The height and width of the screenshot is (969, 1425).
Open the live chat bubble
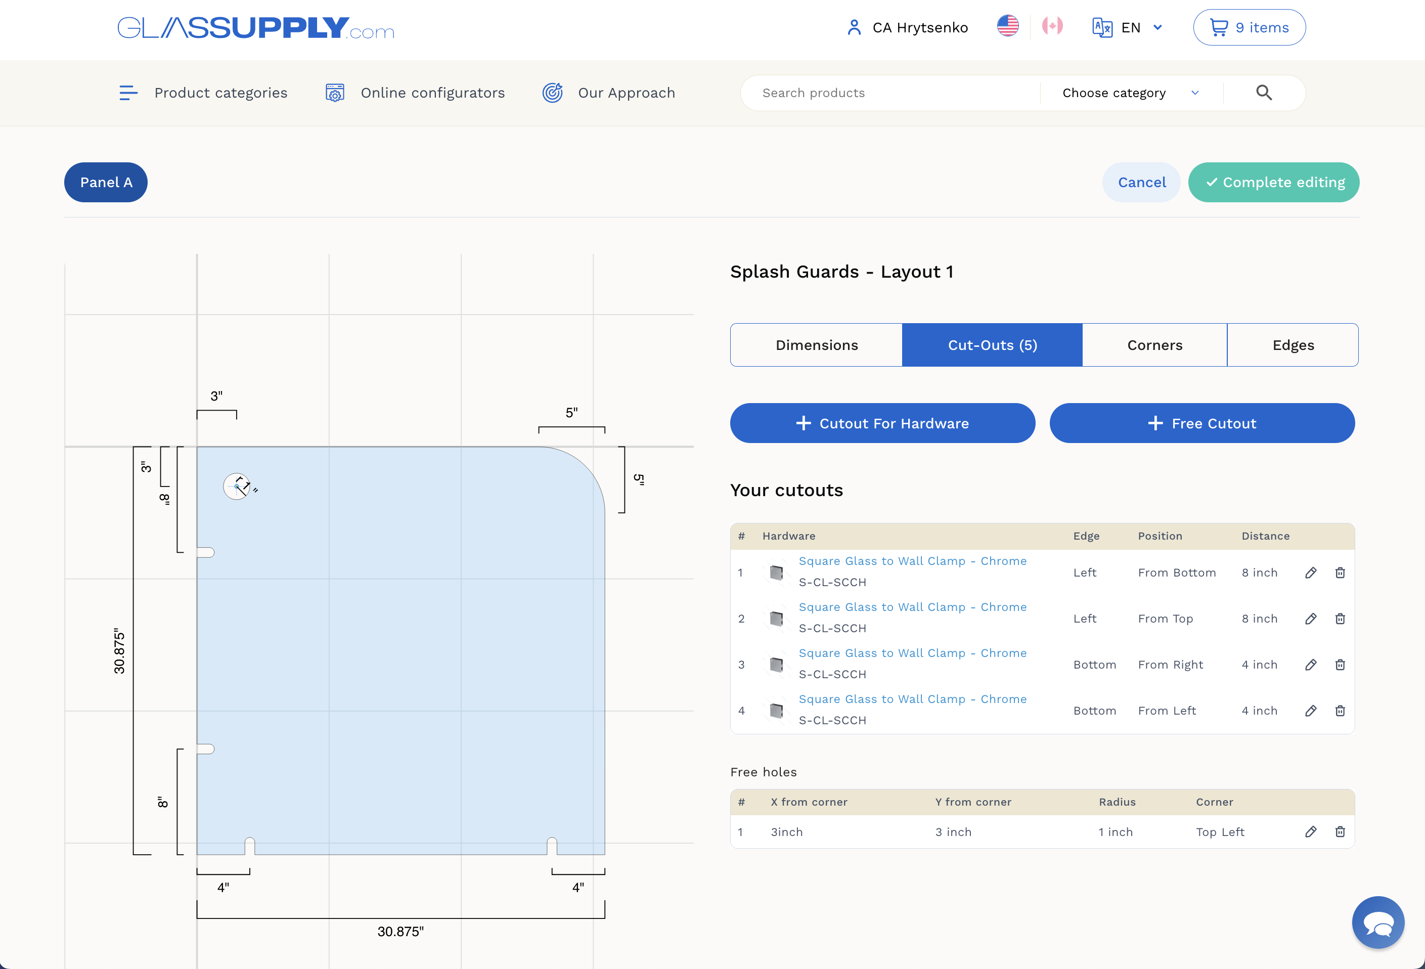(1378, 922)
